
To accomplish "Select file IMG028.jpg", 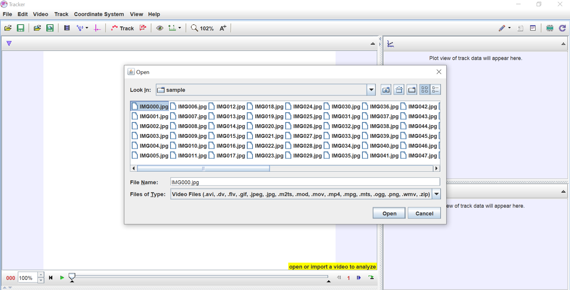I will (303, 146).
